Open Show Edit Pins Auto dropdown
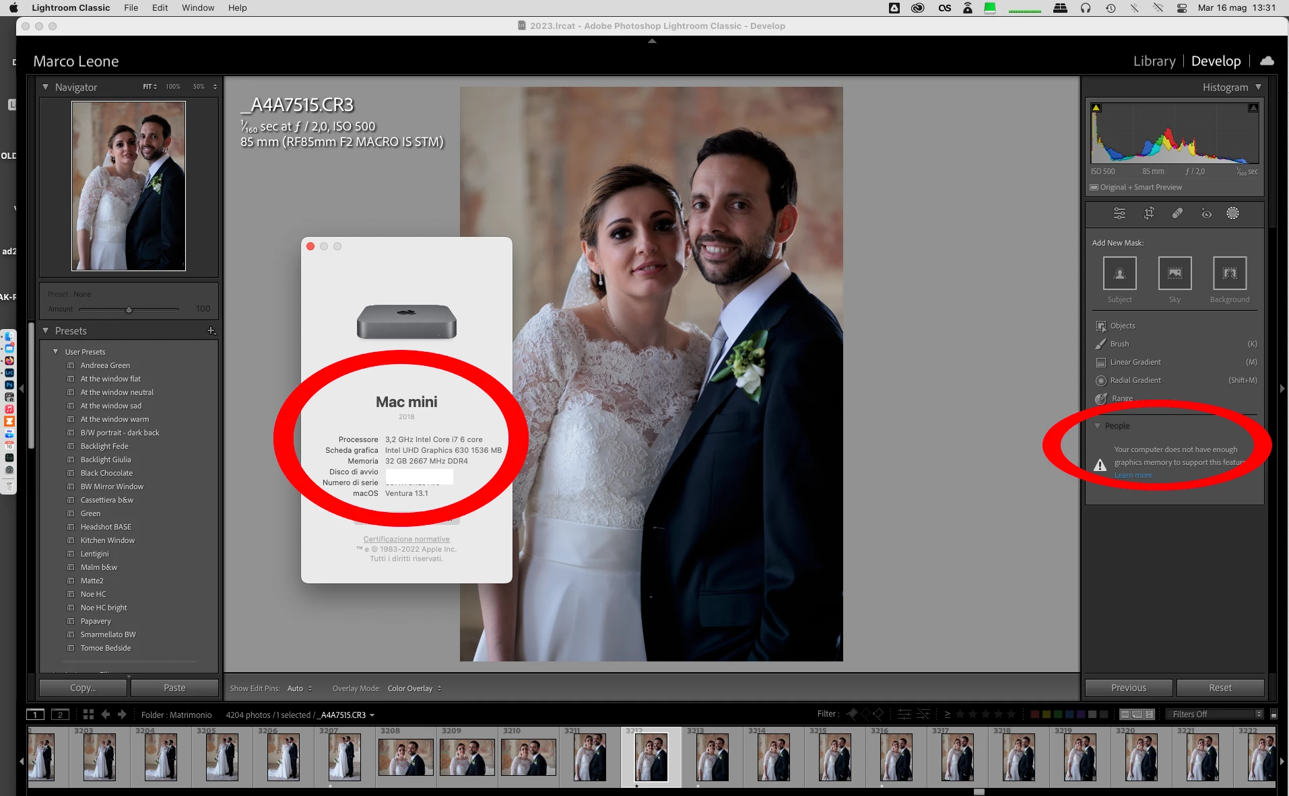Viewport: 1289px width, 796px height. click(300, 688)
